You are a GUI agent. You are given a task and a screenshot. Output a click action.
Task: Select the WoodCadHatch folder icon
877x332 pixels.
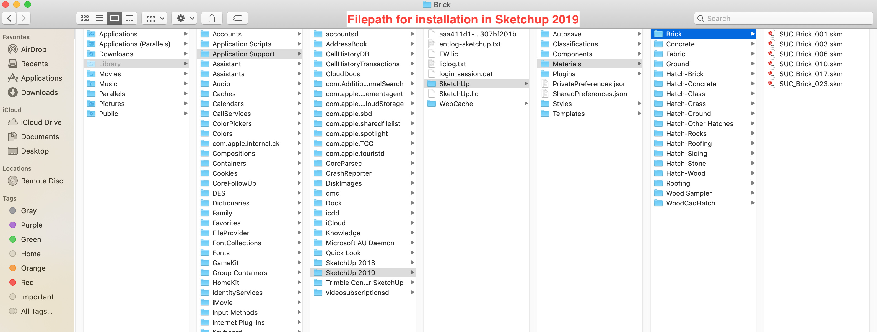pos(658,203)
